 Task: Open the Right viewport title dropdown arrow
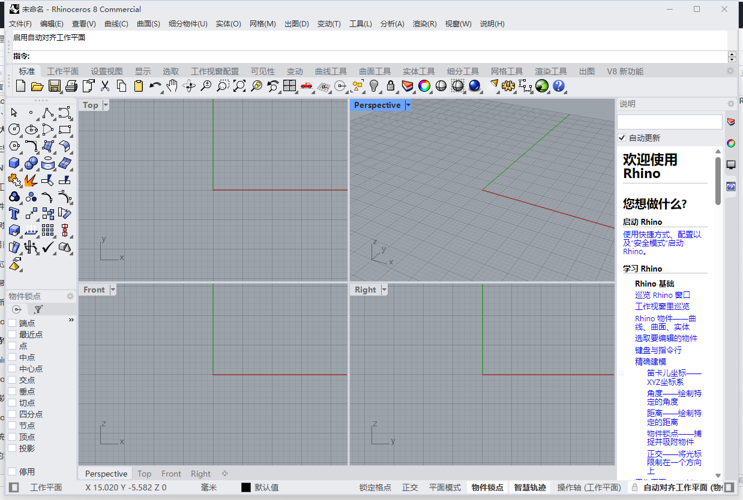click(384, 290)
